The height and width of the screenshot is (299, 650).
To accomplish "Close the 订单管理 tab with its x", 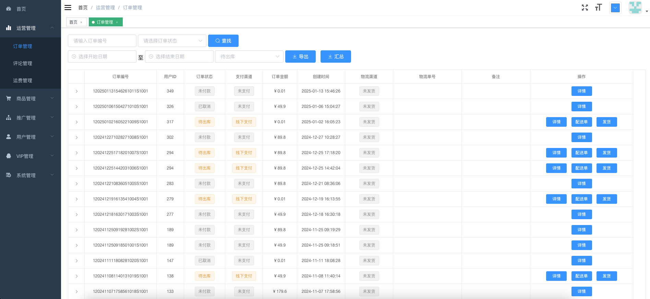I will (x=117, y=22).
